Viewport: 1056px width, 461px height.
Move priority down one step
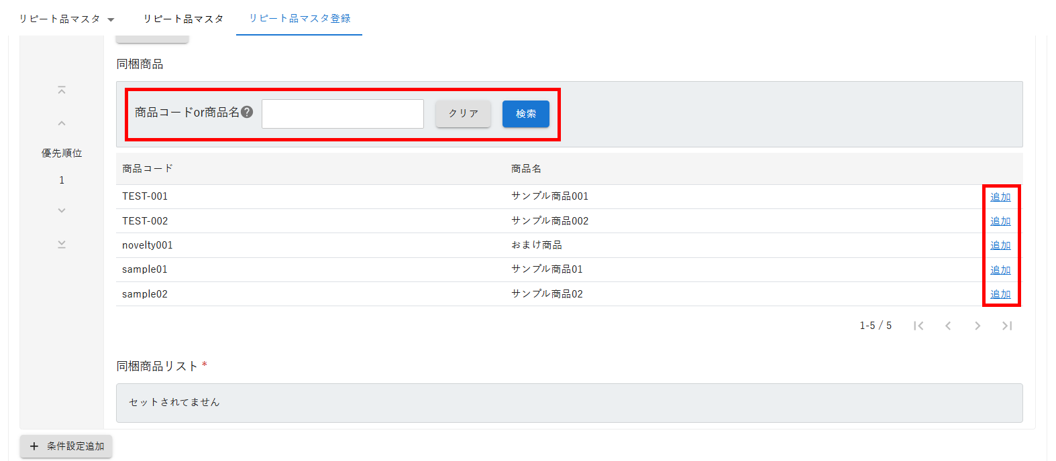62,210
